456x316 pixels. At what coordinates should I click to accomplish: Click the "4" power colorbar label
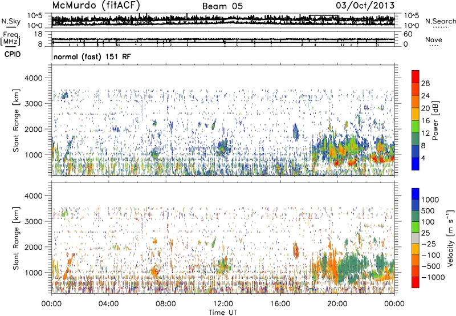(x=423, y=158)
